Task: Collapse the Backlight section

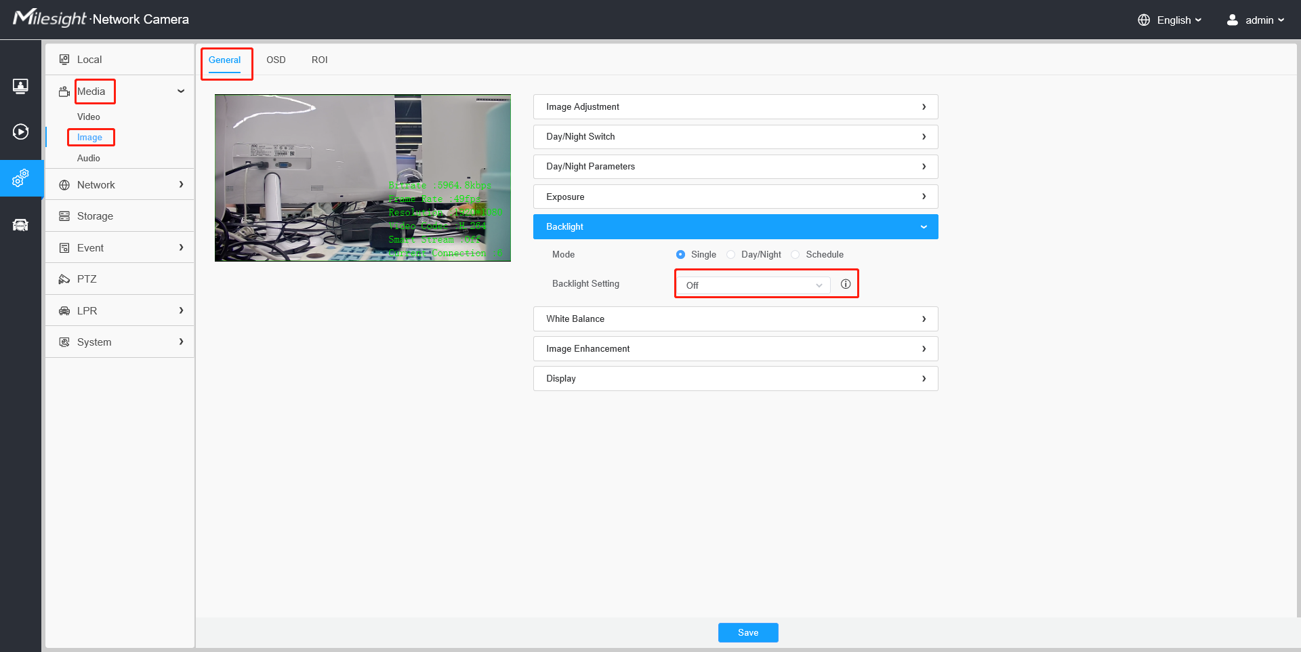Action: click(736, 227)
